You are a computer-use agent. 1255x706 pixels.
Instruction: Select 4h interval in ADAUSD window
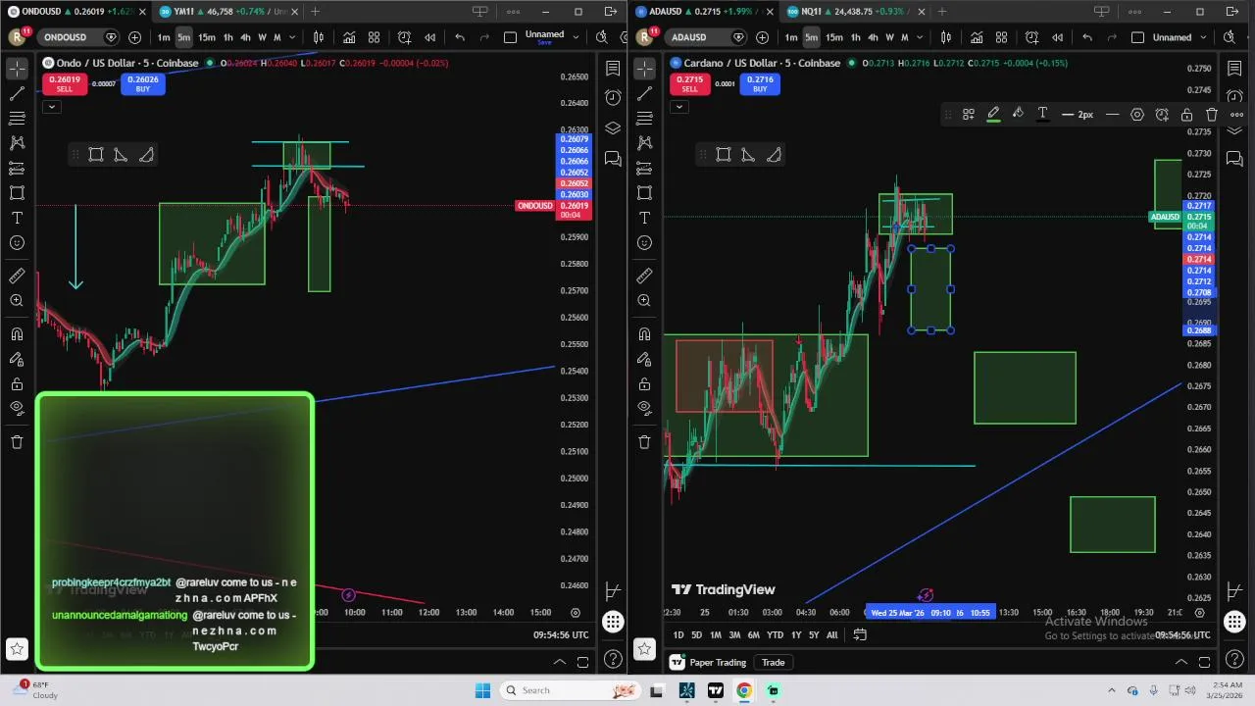[x=873, y=37]
